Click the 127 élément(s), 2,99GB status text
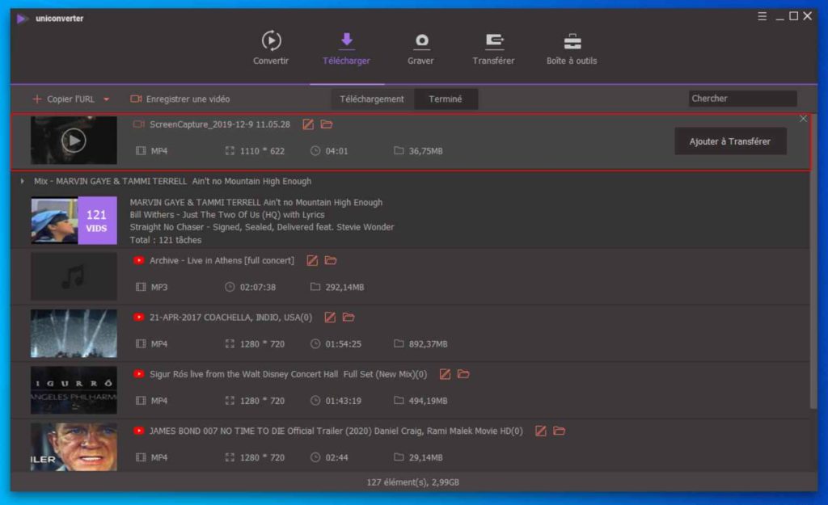828x505 pixels. pos(413,482)
